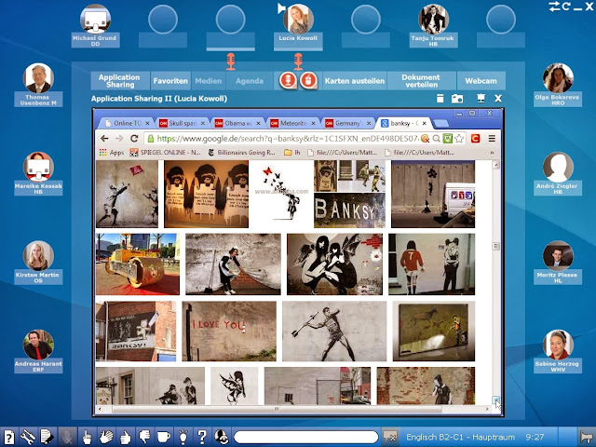Open the BANKSY lettering image thumbnail
The width and height of the screenshot is (596, 447).
(349, 210)
